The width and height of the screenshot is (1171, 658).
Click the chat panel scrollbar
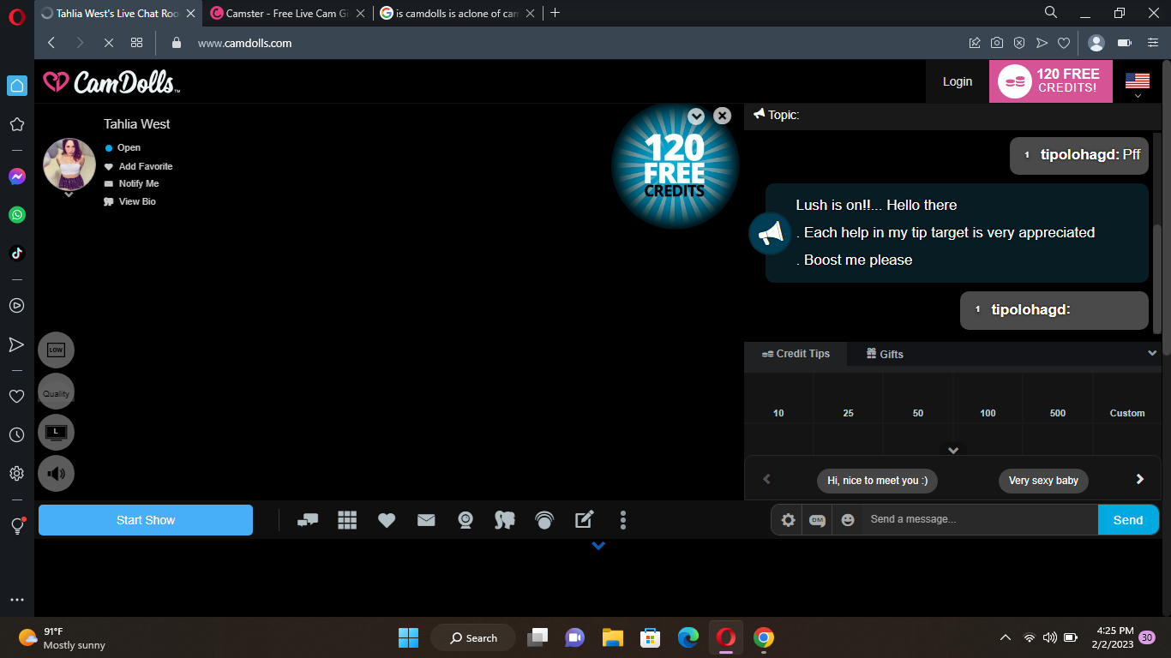(x=1156, y=278)
